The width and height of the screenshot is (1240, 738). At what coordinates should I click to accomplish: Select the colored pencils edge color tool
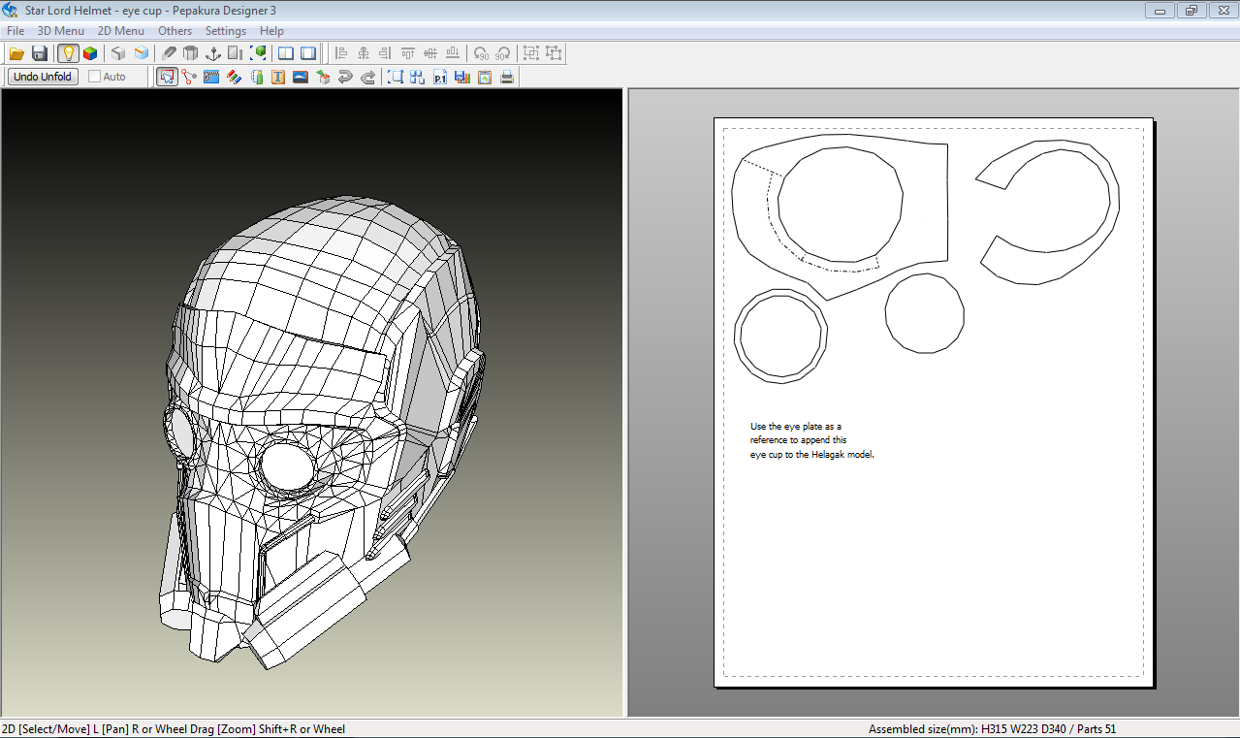(x=234, y=77)
